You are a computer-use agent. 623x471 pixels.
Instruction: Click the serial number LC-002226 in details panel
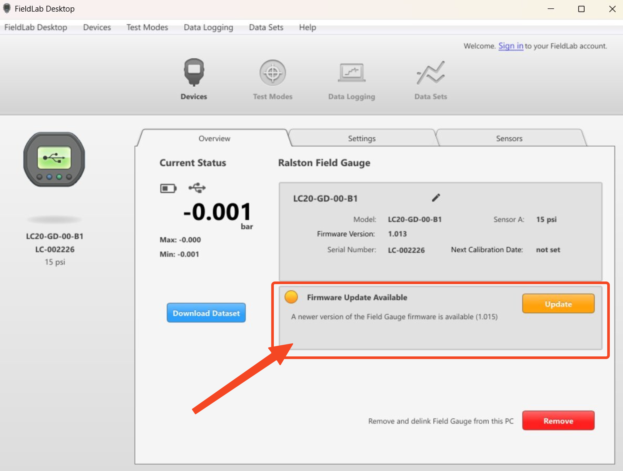click(x=406, y=250)
